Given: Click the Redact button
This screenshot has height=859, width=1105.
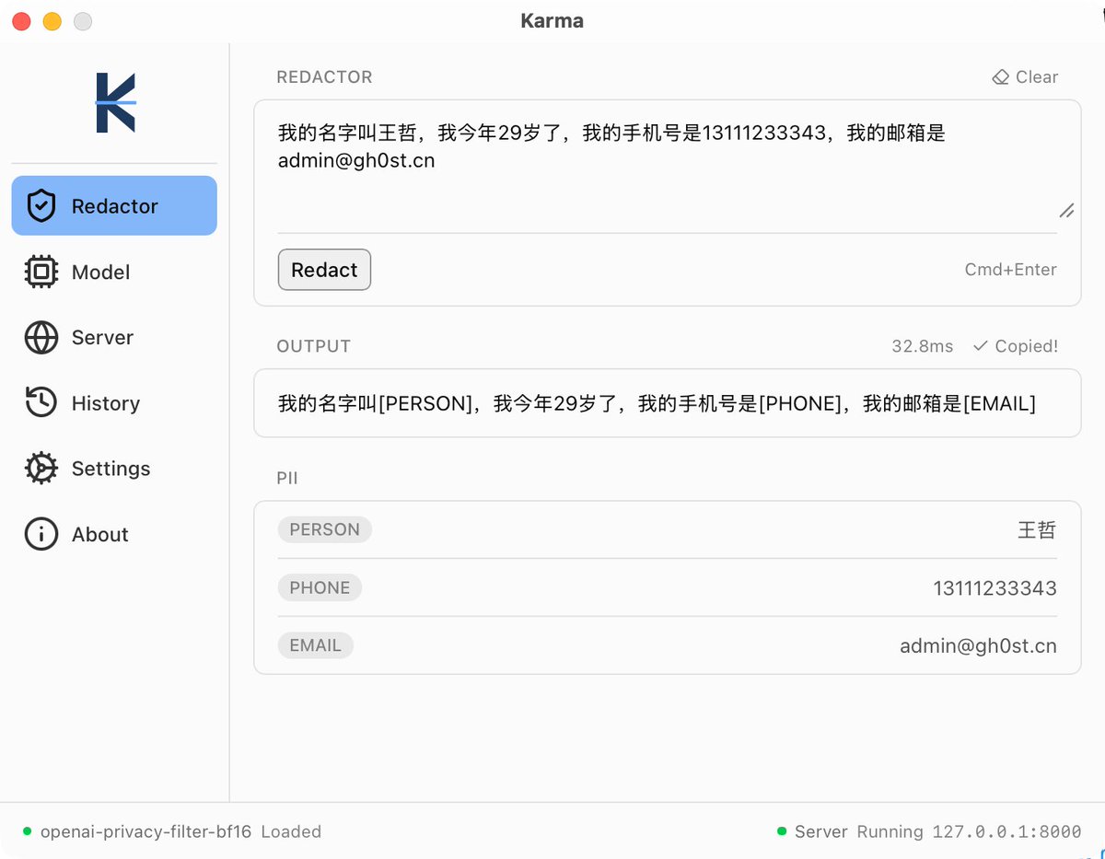Looking at the screenshot, I should point(324,270).
